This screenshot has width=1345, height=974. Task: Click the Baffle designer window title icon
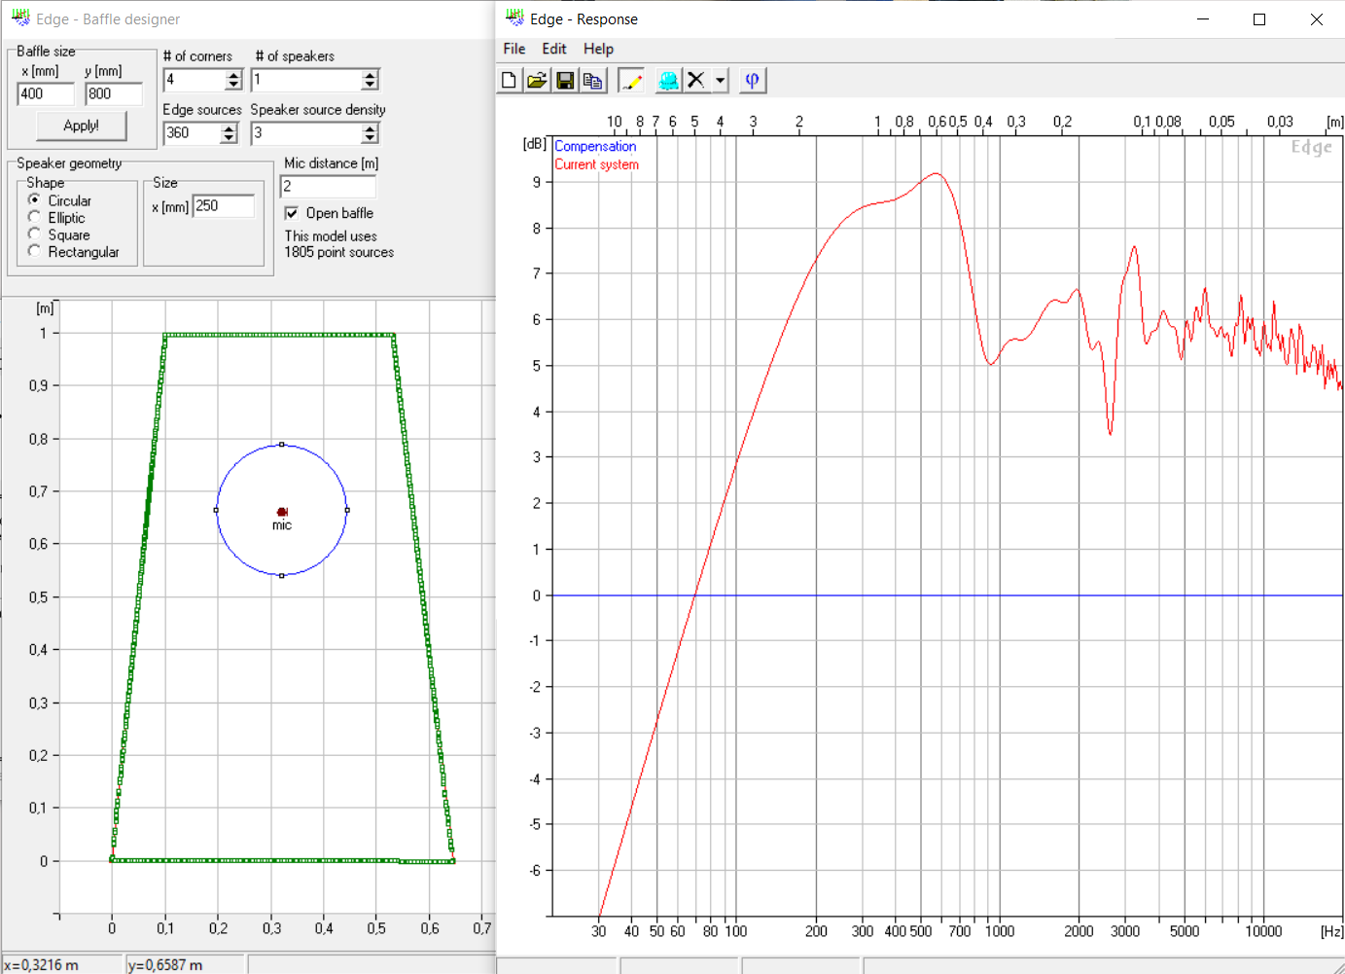20,18
